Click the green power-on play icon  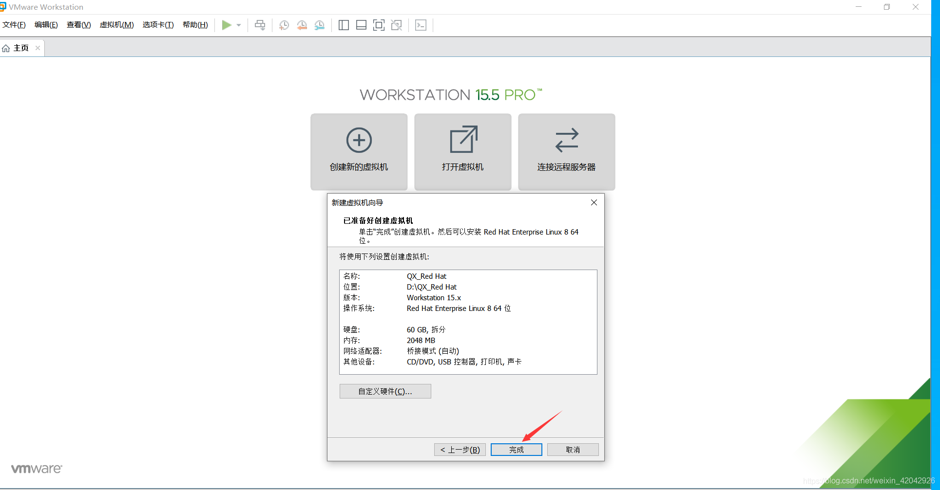point(227,25)
